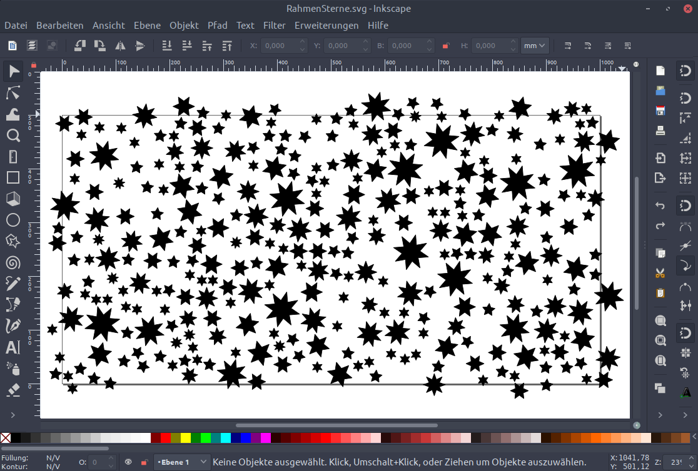Open the Erweiterungen menu
Viewport: 698px width, 471px height.
click(326, 26)
